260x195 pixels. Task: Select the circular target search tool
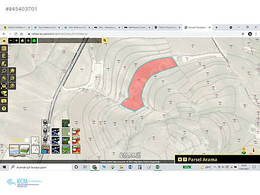[4, 79]
